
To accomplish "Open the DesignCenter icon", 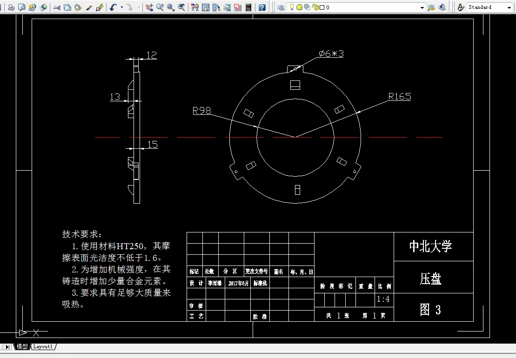I will pyautogui.click(x=206, y=7).
